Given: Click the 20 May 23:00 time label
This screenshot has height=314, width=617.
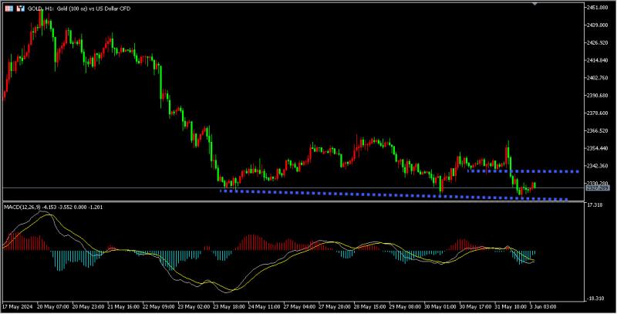Looking at the screenshot, I should pyautogui.click(x=88, y=306).
